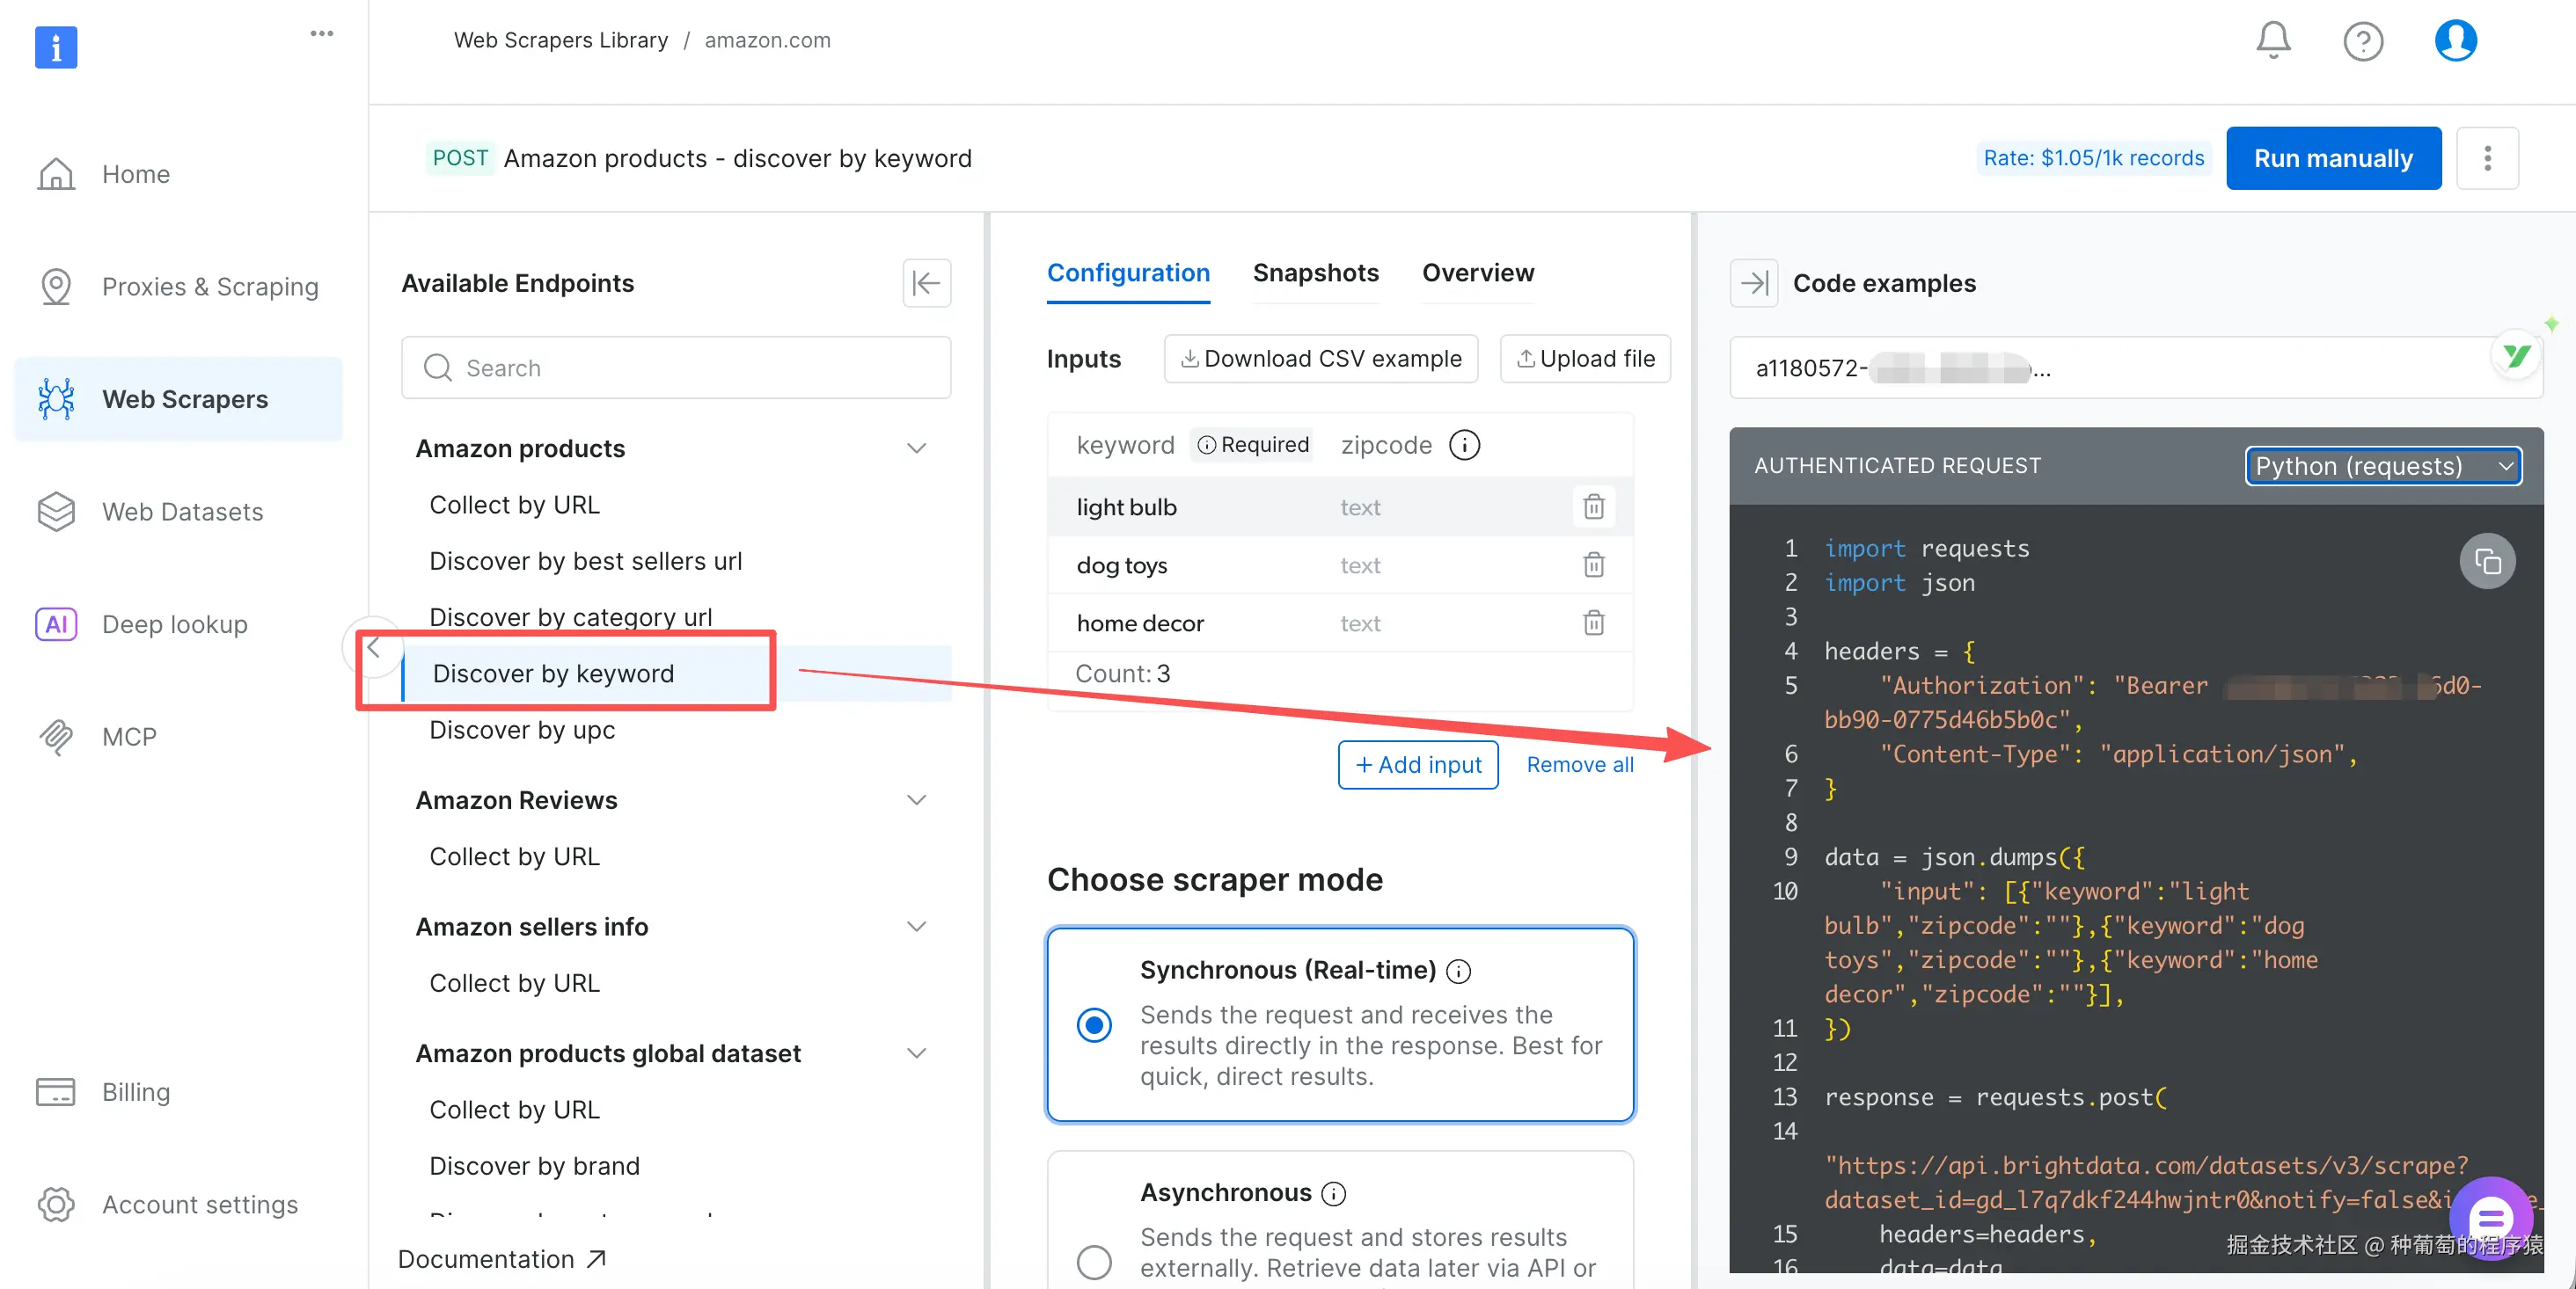Select the Synchronous (Real-time) radio button
This screenshot has height=1289, width=2576.
click(x=1094, y=1025)
